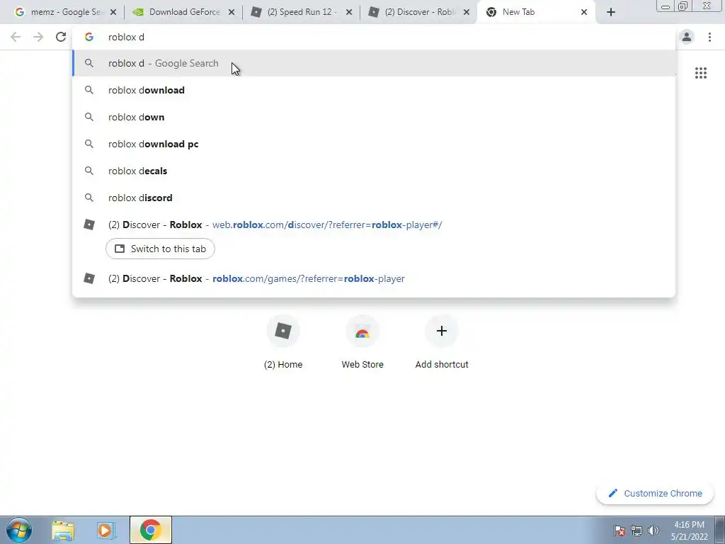Click the address bar containing 'roblox d'
Viewport: 725px width, 544px height.
click(x=374, y=37)
